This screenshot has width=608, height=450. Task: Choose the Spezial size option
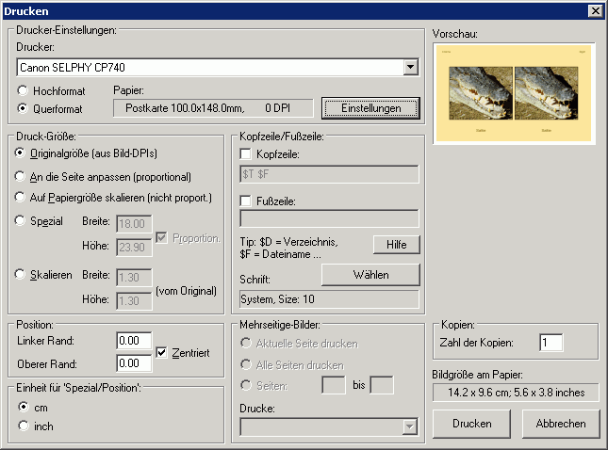(21, 221)
